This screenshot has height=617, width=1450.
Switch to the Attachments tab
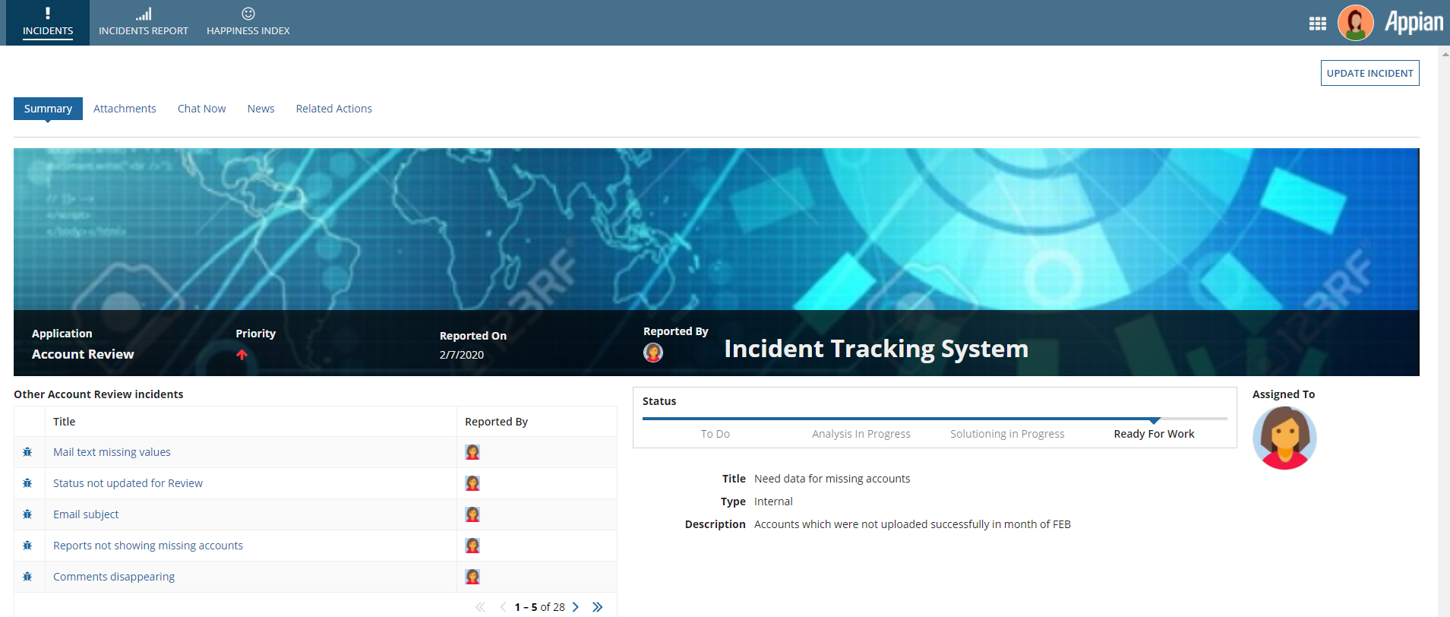click(125, 109)
